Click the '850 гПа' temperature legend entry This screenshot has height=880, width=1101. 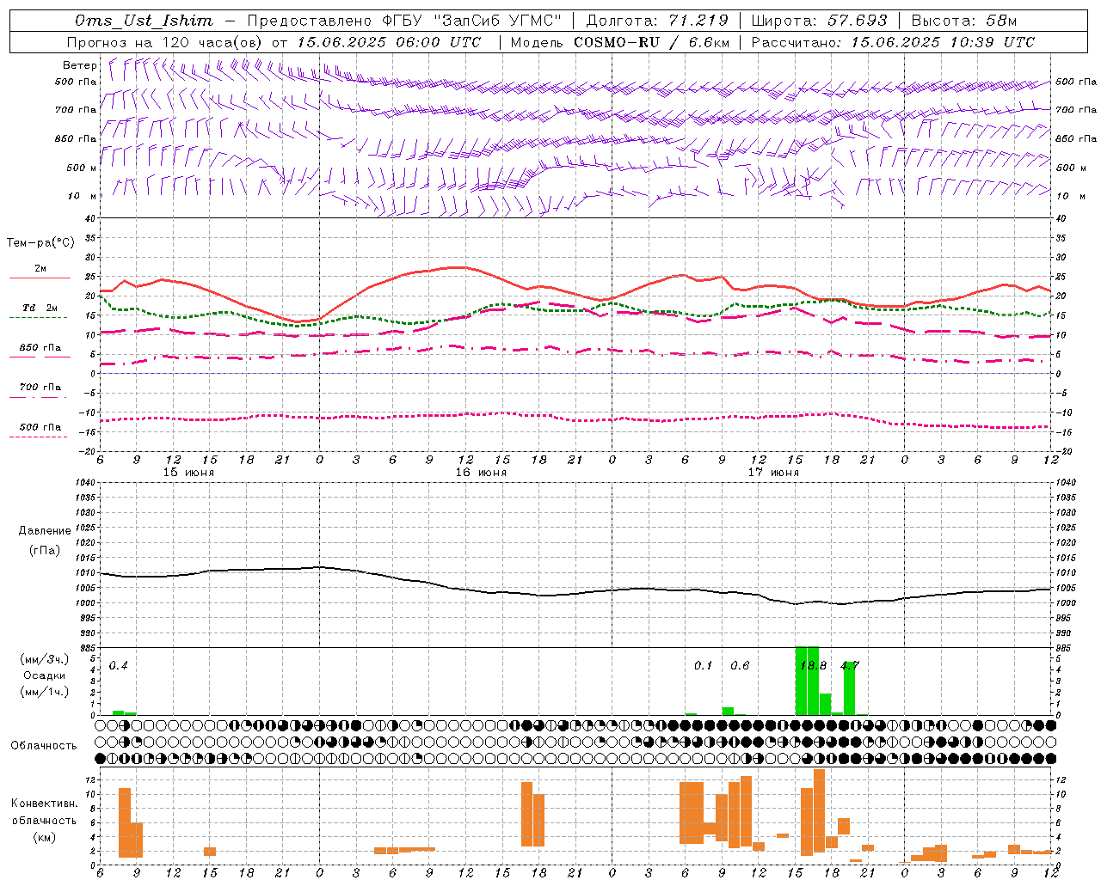pos(40,348)
